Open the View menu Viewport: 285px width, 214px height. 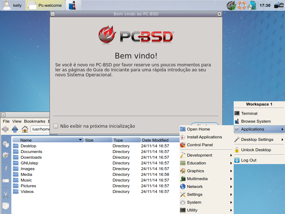pyautogui.click(x=17, y=121)
